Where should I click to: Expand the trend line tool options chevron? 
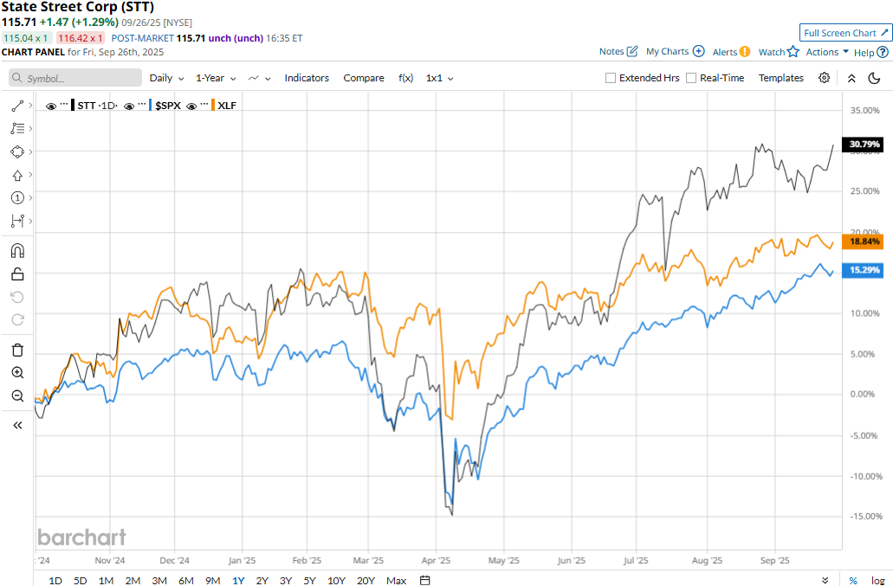30,106
